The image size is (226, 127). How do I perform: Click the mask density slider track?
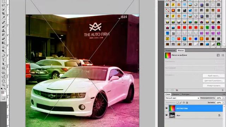[195, 65]
